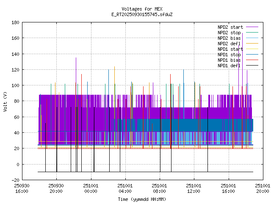Click the orange NPD2 defl legend line sample
Image resolution: width=271 pixels, height=203 pixels.
click(x=252, y=44)
